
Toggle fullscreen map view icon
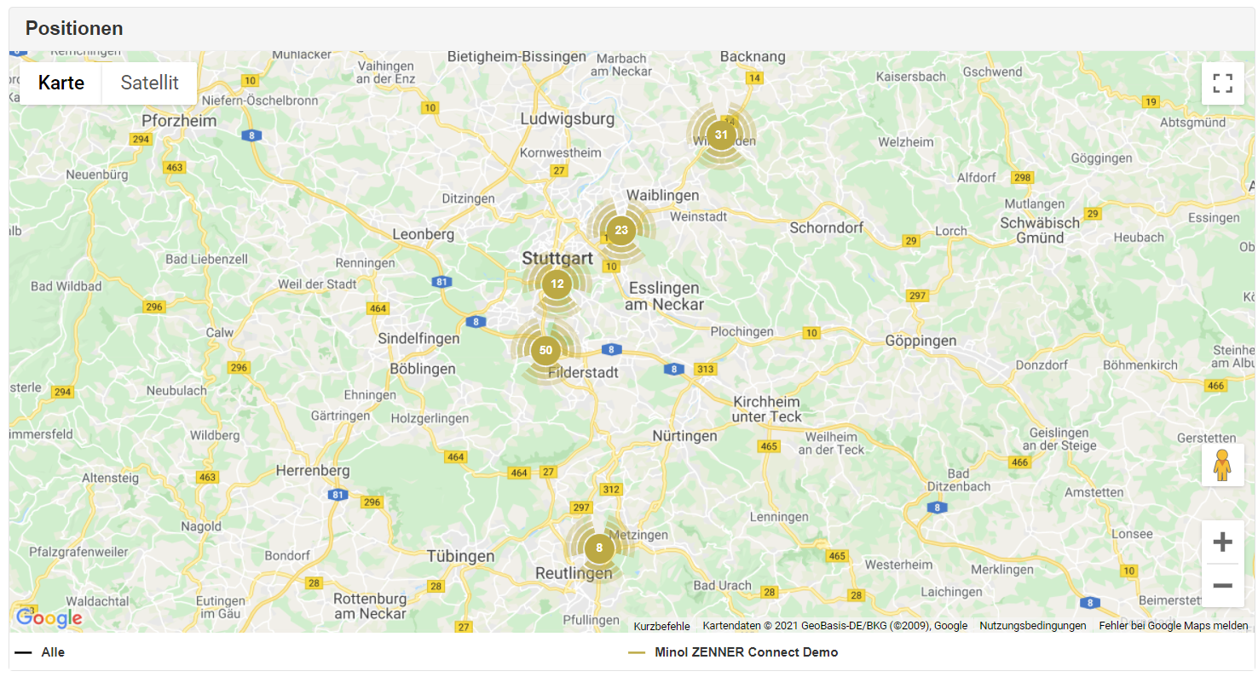click(x=1222, y=83)
